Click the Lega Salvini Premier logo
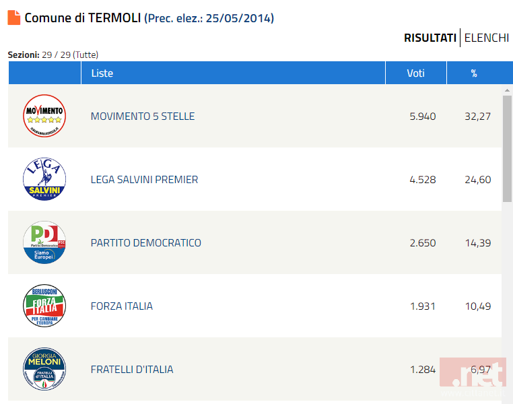513x404 pixels. pyautogui.click(x=44, y=179)
